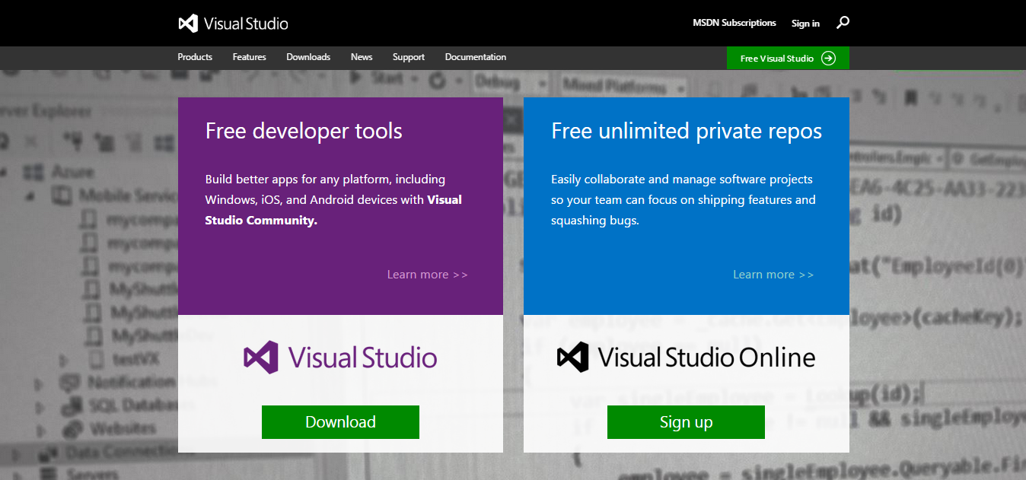
Task: Open the Documentation menu
Action: [475, 57]
